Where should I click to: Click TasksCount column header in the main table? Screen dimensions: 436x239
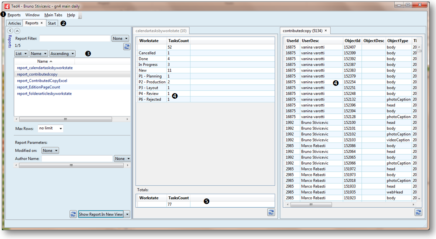tap(179, 41)
